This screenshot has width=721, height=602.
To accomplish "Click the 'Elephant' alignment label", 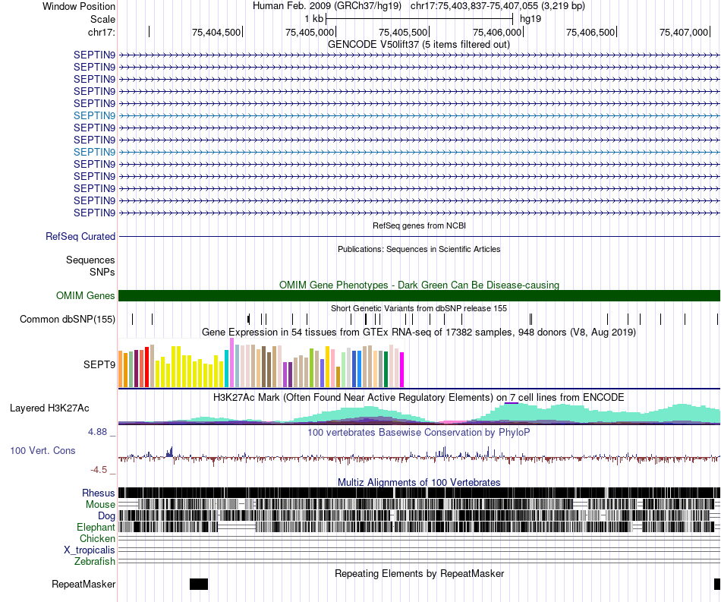I will pyautogui.click(x=96, y=528).
